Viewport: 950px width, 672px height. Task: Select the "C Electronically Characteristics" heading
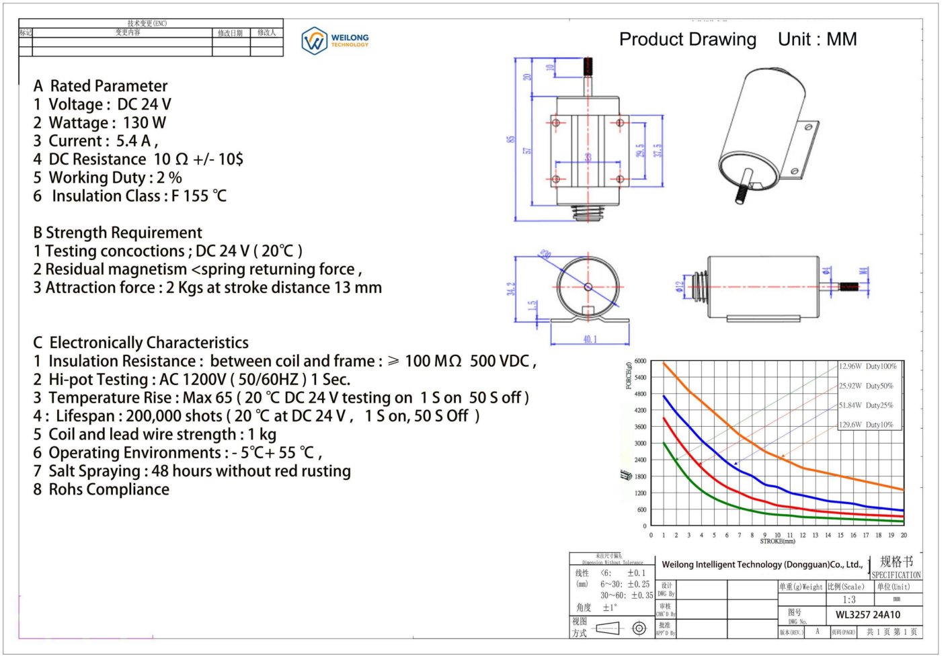[x=141, y=343]
